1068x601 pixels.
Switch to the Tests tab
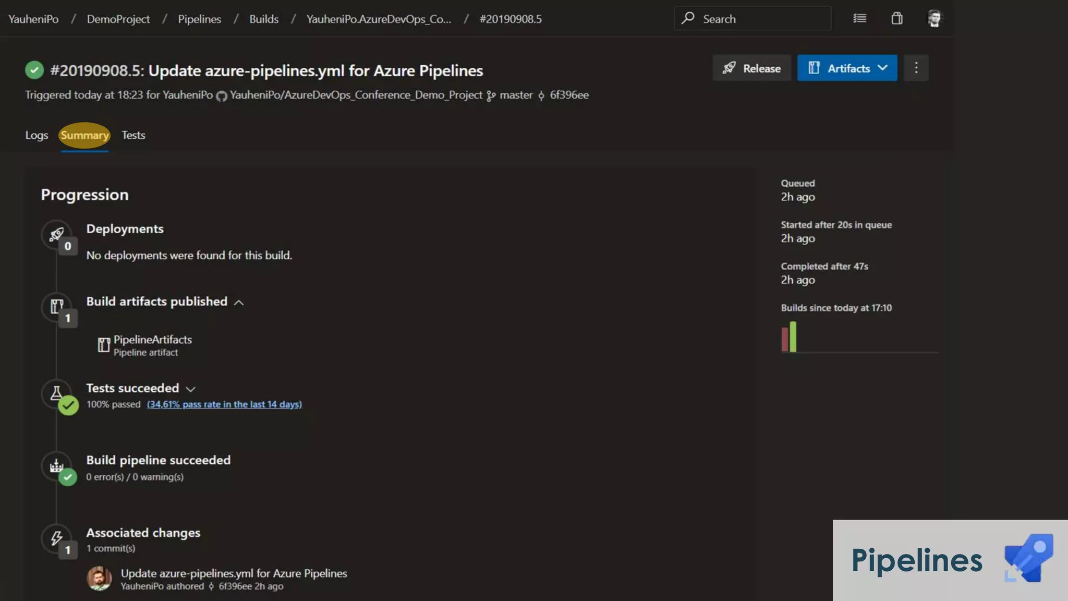[133, 135]
